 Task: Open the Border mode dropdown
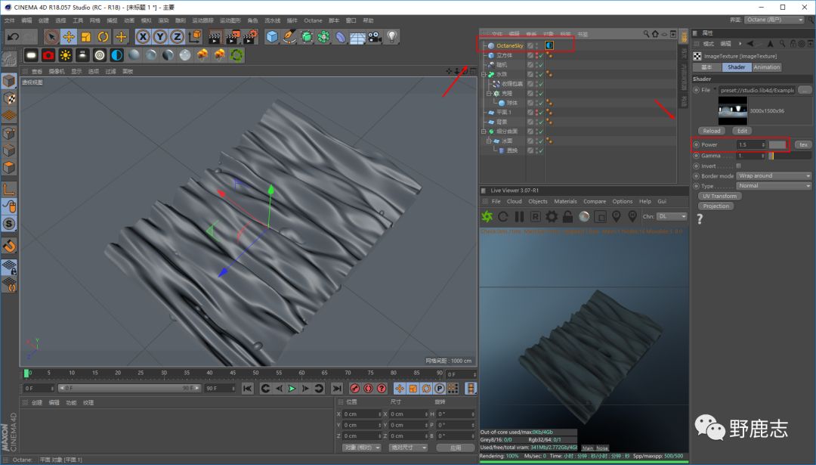774,175
